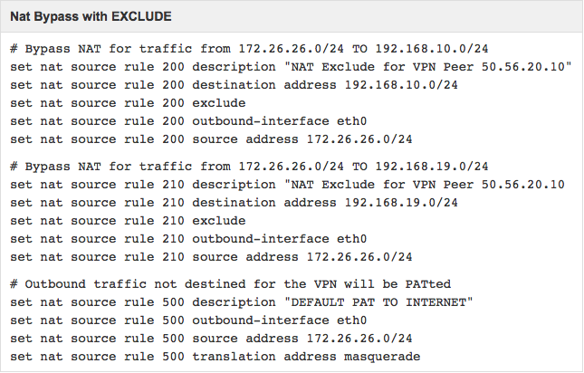584x373 pixels.
Task: Click the word 'masquerade' in the last line
Action: click(382, 357)
